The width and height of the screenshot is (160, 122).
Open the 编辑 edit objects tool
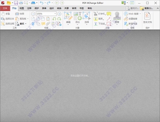[x=68, y=19]
